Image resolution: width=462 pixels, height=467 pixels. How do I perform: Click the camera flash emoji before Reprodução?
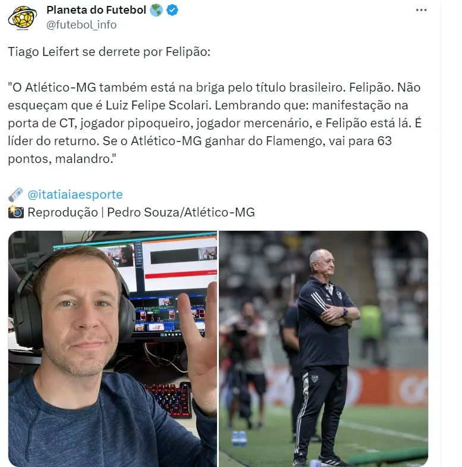coord(16,212)
